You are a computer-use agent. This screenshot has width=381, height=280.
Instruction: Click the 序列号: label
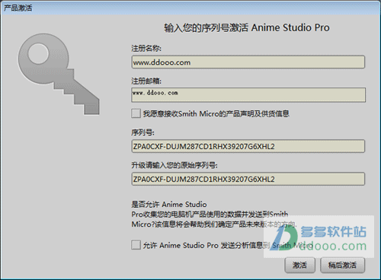142,132
